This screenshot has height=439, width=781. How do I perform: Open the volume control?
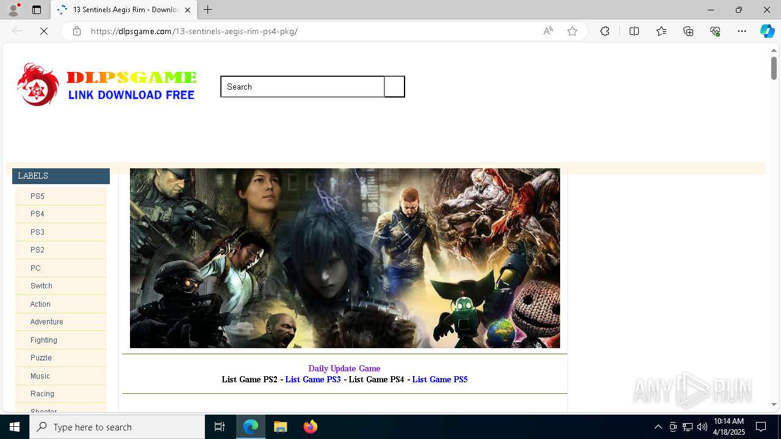pos(702,427)
